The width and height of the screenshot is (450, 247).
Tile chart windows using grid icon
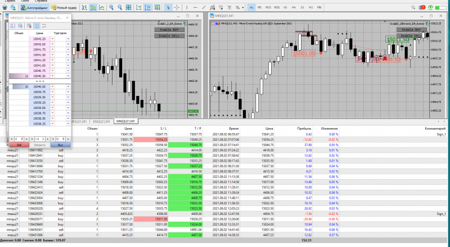[129, 7]
